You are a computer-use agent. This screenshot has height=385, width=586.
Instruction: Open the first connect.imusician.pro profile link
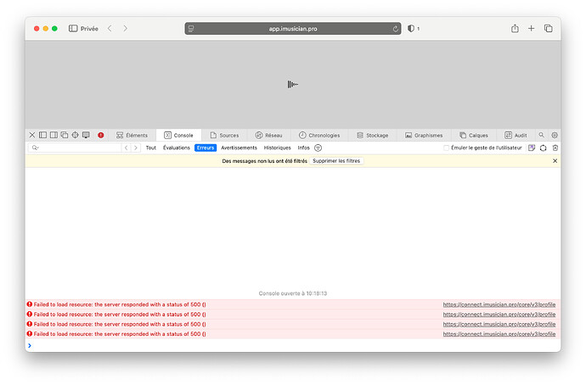(499, 304)
